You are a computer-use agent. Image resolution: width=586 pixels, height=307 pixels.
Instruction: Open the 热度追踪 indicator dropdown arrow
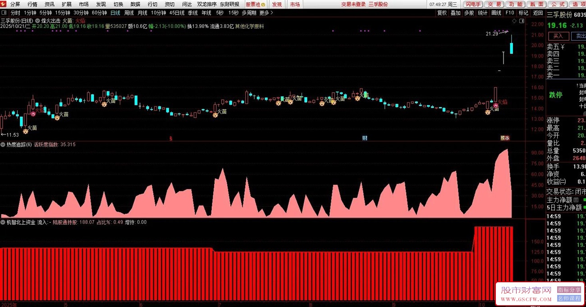[3, 145]
